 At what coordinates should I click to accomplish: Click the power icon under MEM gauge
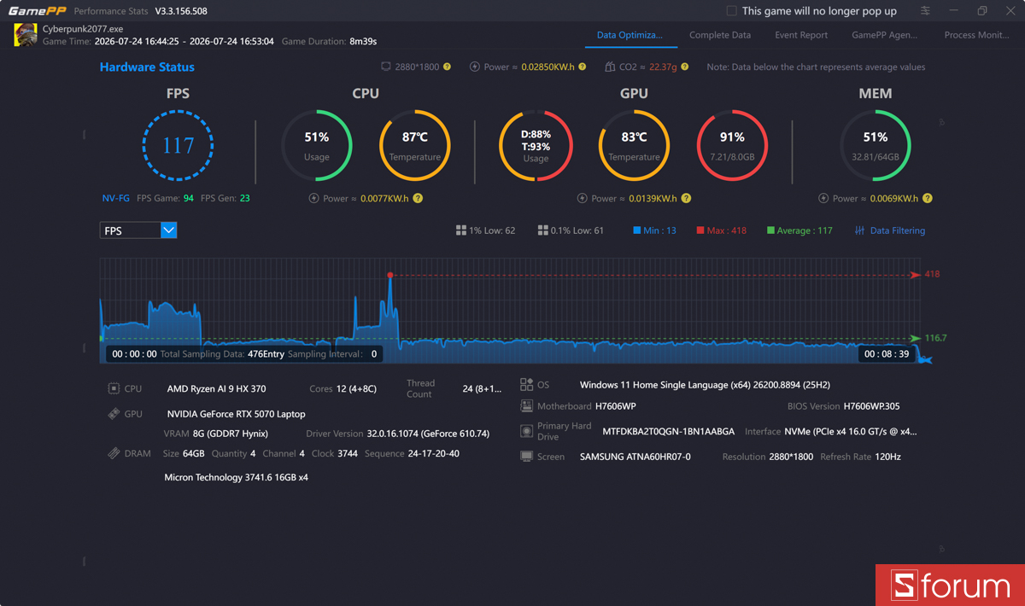click(x=823, y=198)
